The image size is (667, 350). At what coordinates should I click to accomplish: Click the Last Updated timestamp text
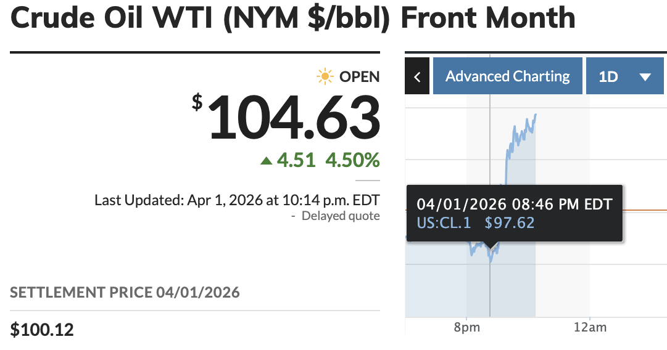coord(237,200)
